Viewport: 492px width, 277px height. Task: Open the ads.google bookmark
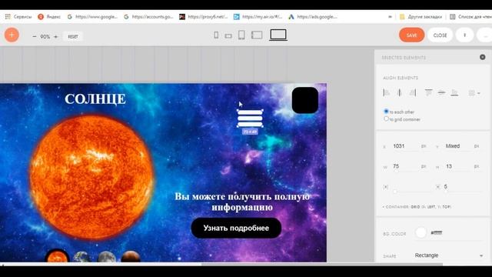coord(313,17)
